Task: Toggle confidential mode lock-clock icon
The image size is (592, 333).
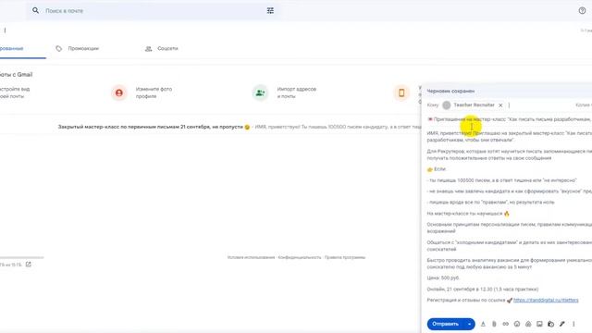Action: (x=551, y=324)
